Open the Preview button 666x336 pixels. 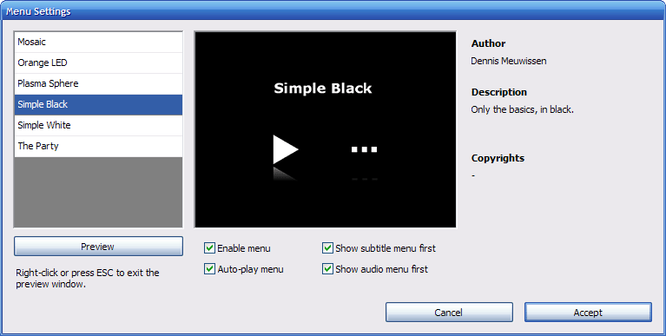98,247
